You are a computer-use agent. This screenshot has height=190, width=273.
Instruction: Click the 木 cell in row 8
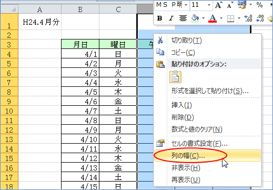click(118, 92)
